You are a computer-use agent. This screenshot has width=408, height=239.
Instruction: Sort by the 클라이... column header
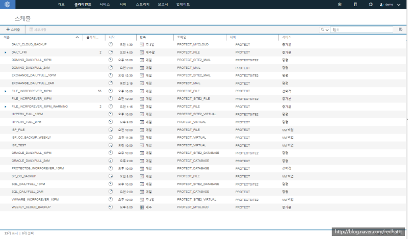click(92, 37)
